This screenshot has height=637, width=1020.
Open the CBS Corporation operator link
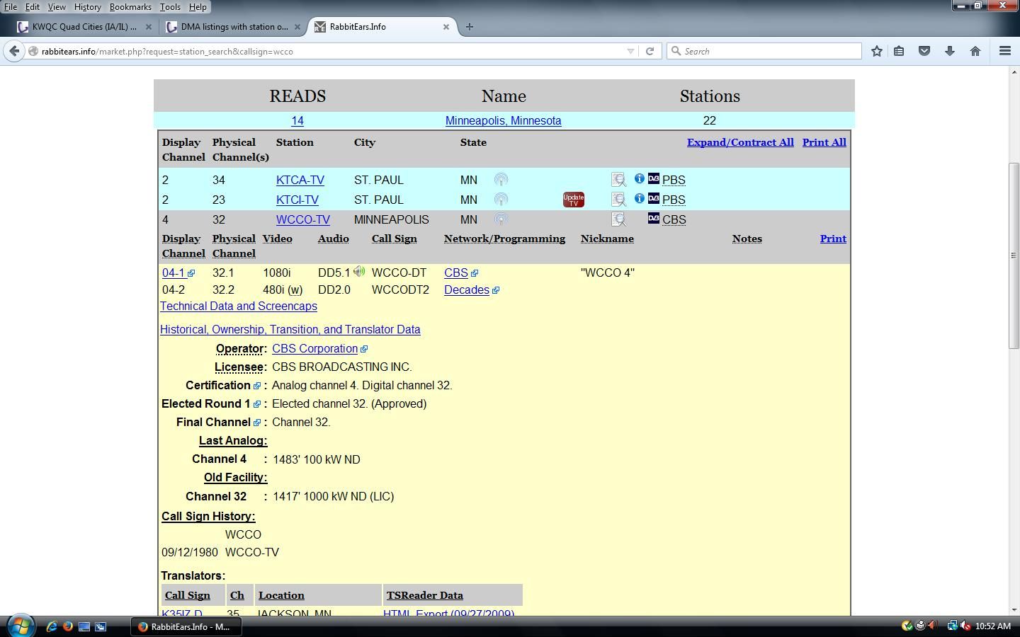pyautogui.click(x=314, y=349)
